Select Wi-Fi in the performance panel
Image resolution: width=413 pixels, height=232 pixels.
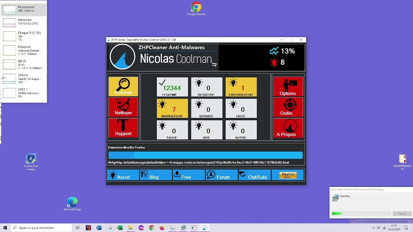click(24, 64)
